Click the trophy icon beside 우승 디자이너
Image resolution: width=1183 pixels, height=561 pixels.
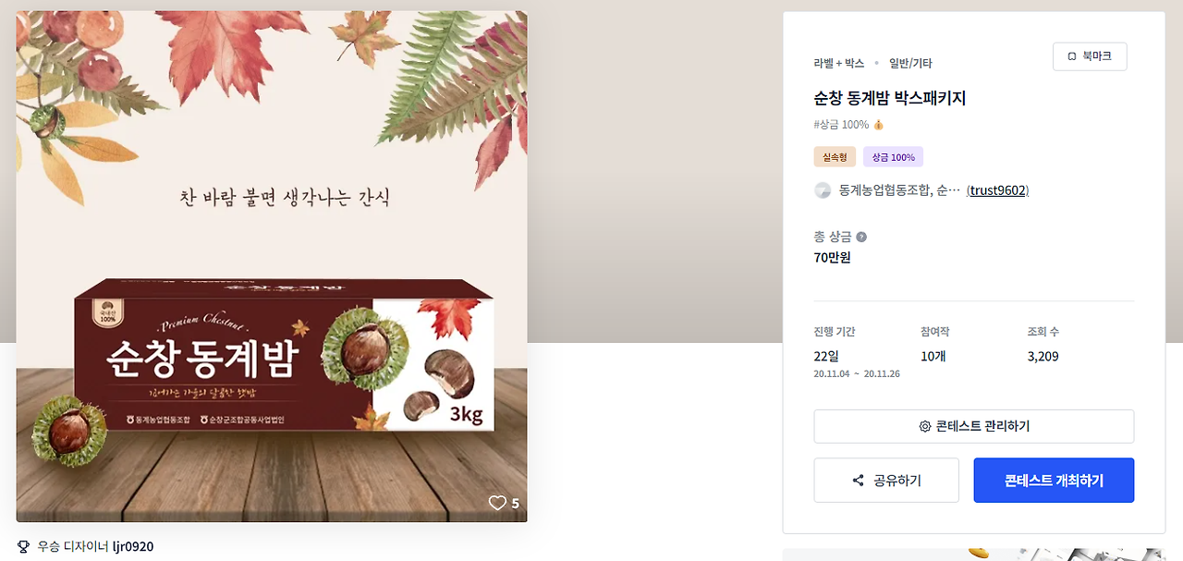pyautogui.click(x=23, y=546)
